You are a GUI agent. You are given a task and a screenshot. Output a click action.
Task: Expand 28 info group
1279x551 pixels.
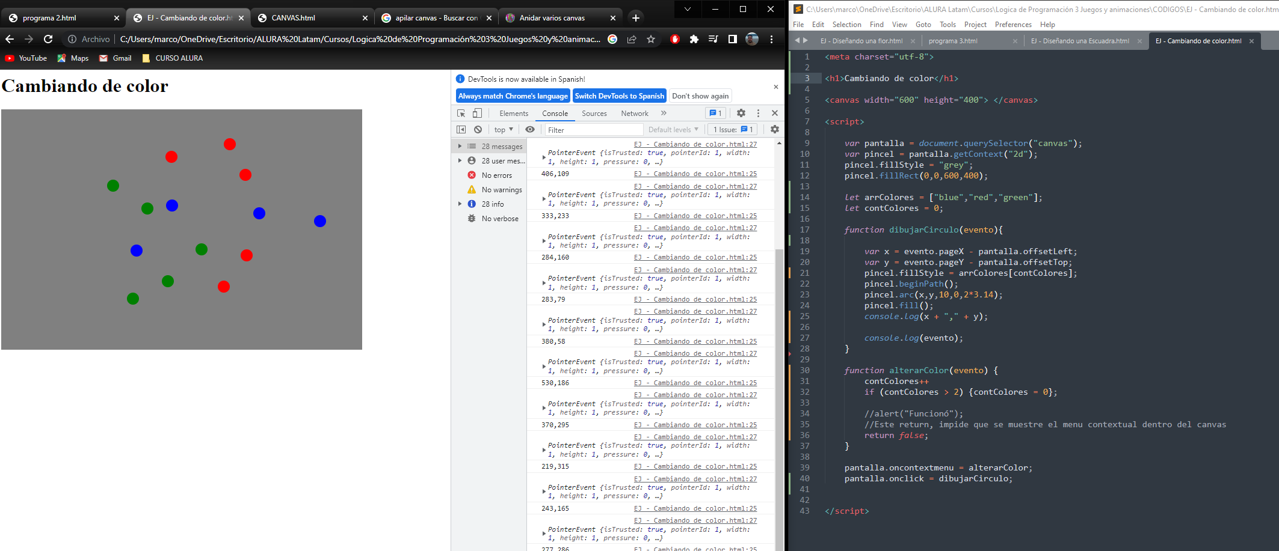(x=460, y=204)
